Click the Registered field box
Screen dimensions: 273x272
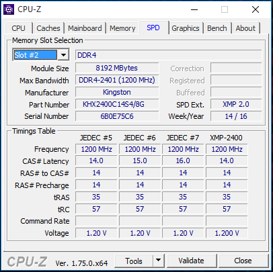coord(236,80)
